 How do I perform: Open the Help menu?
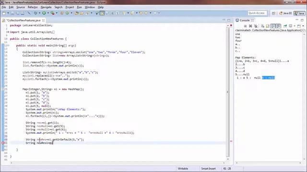(101, 7)
